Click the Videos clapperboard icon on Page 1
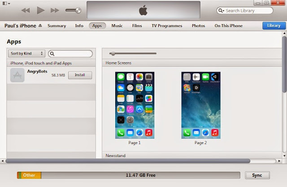Viewport: 287px width, 187px height. coord(148,88)
